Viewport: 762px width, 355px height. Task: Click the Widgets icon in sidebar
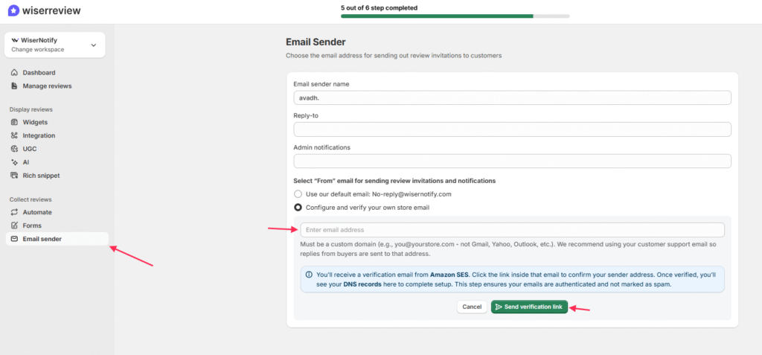pyautogui.click(x=15, y=122)
